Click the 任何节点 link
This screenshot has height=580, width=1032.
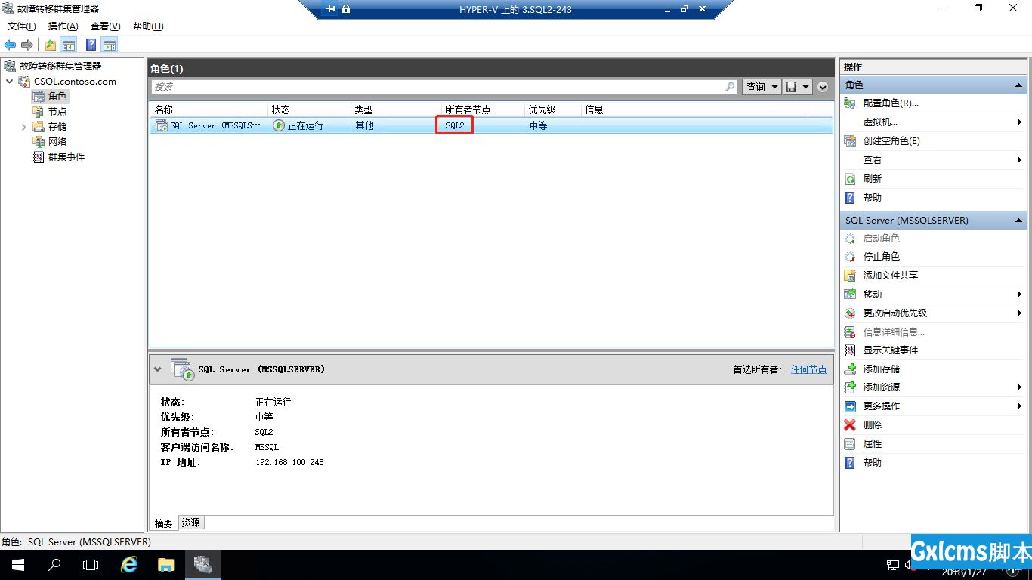pyautogui.click(x=808, y=369)
